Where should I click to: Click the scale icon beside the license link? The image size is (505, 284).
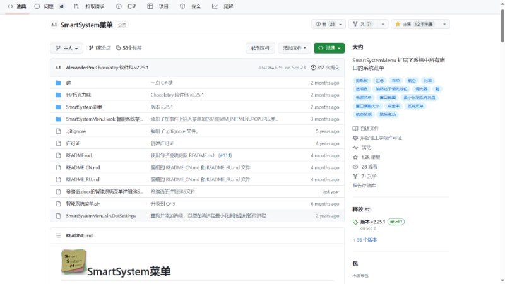(x=355, y=138)
